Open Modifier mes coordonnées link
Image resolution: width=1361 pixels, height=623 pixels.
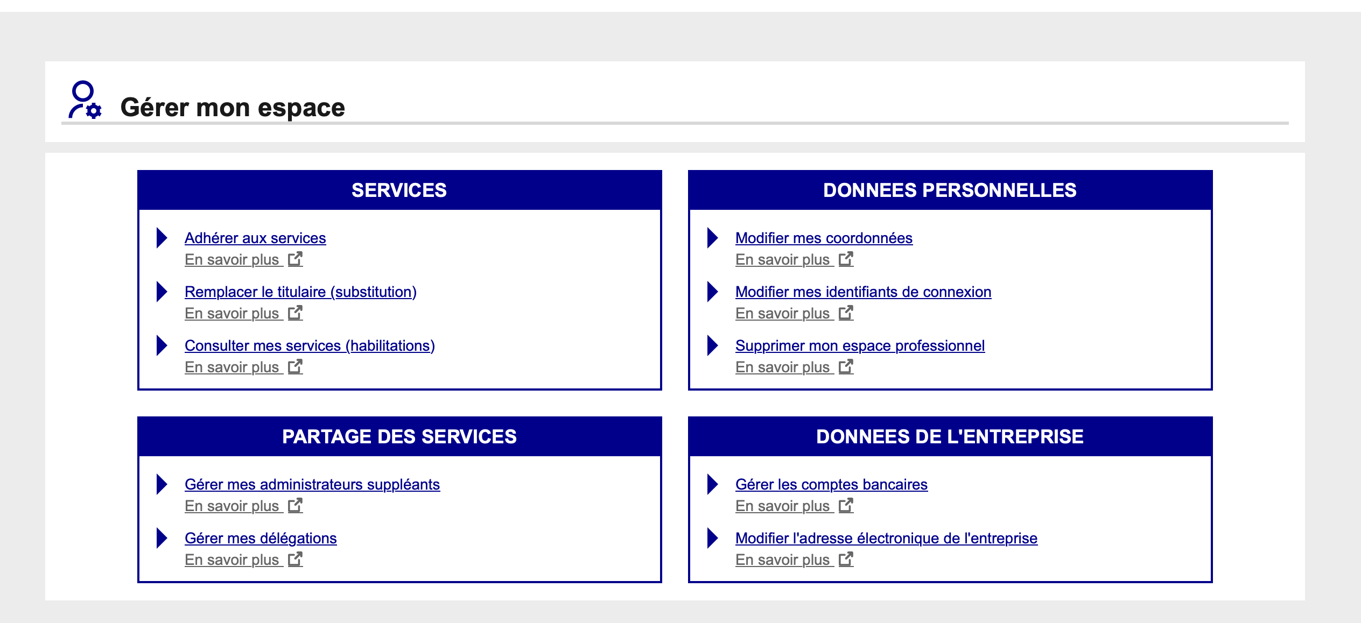point(824,238)
